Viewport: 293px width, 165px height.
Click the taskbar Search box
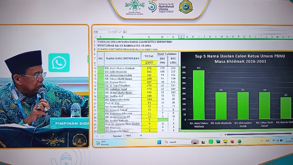click(182, 142)
